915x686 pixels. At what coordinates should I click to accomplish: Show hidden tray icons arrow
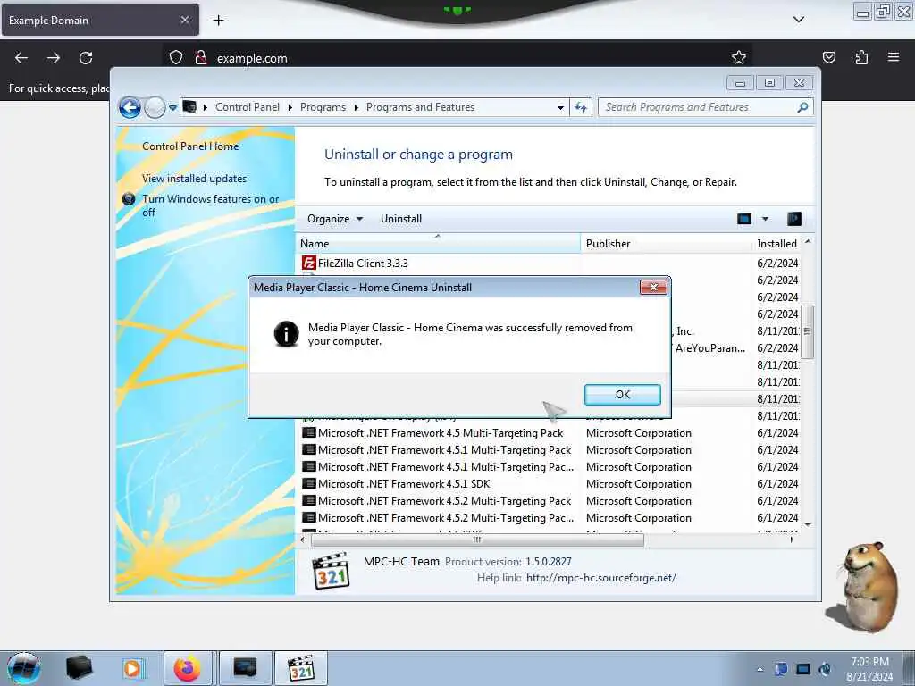tap(760, 669)
